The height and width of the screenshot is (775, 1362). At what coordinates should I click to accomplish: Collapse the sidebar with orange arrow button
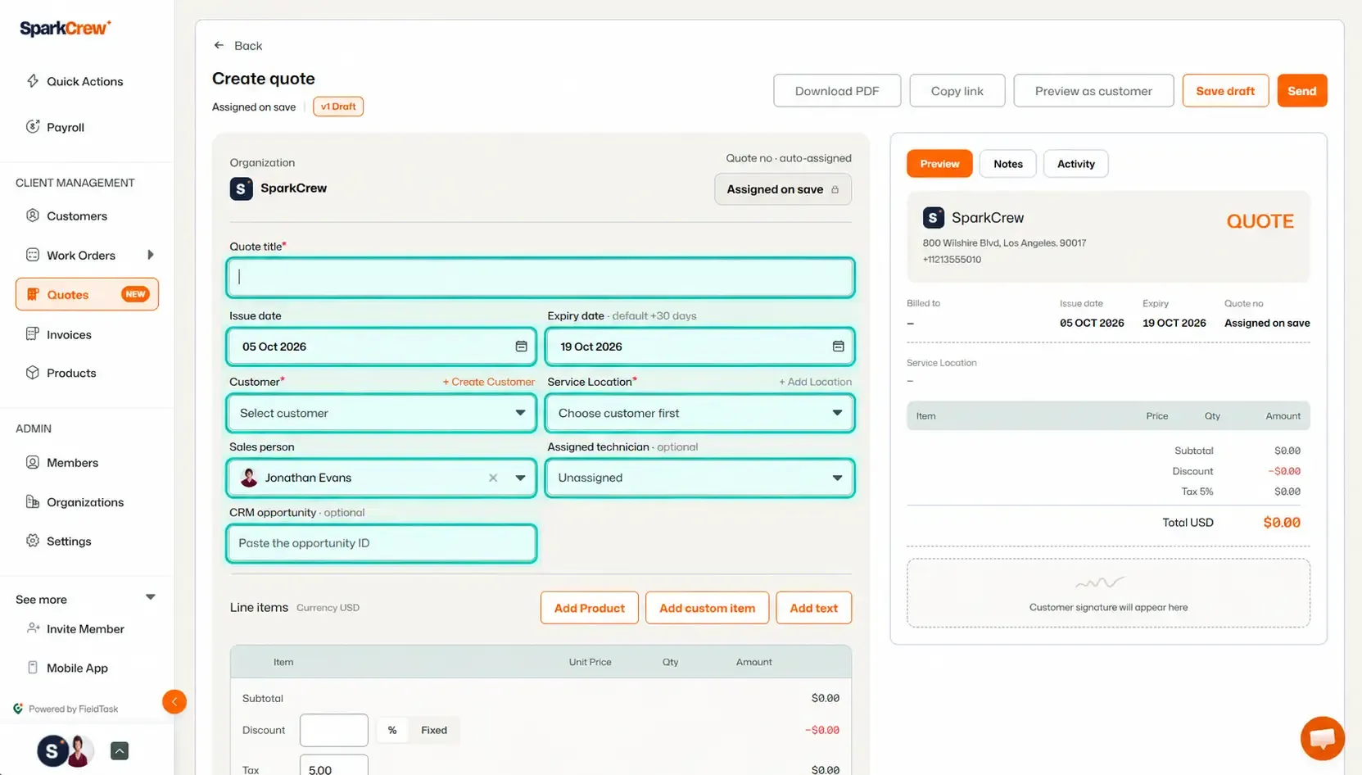[x=174, y=701]
